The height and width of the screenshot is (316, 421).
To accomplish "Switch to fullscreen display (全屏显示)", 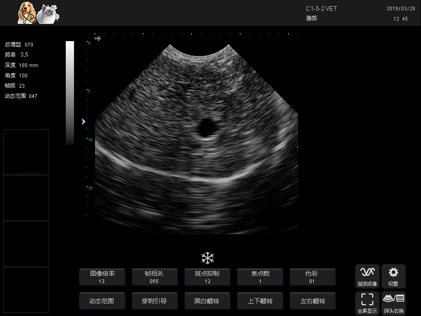I will tap(367, 303).
